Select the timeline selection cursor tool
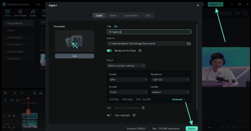The image size is (251, 131). point(15,93)
